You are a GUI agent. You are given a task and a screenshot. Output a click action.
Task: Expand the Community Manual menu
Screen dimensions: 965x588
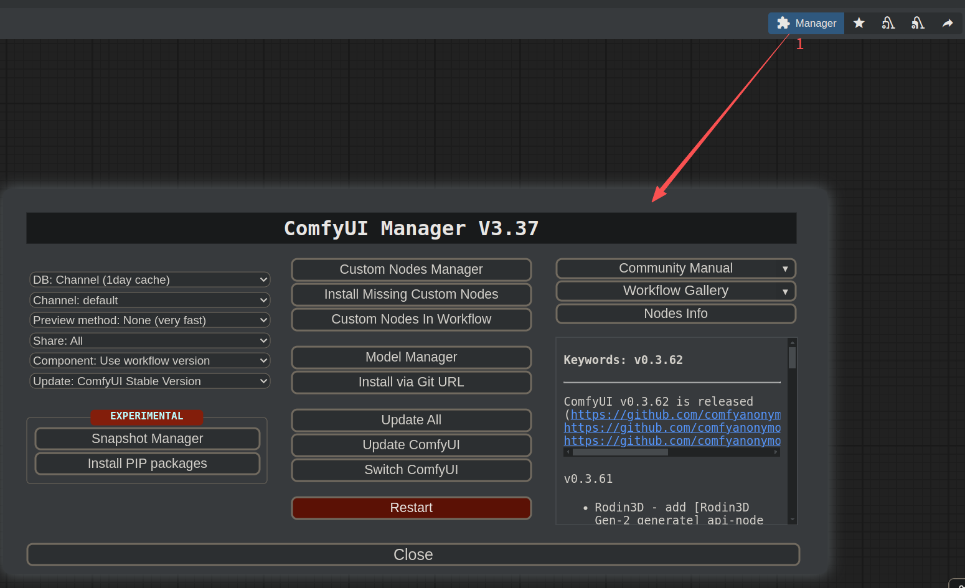(676, 268)
